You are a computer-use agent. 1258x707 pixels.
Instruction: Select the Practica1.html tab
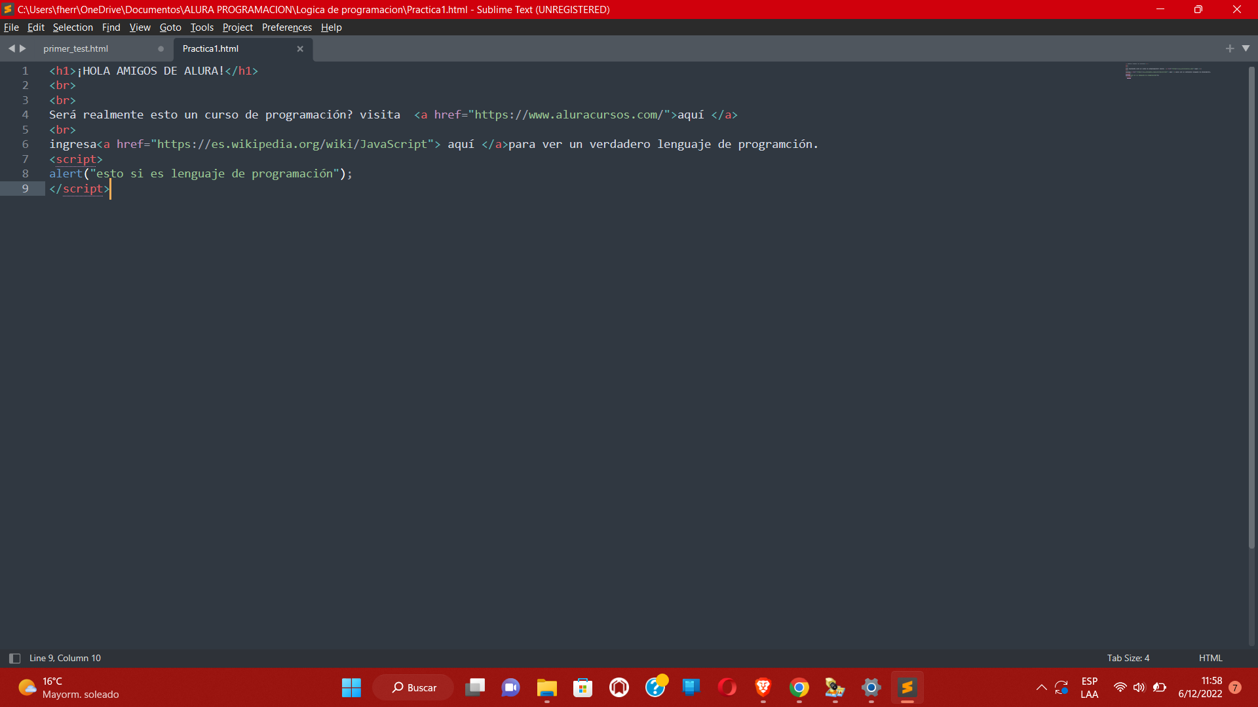tap(211, 48)
